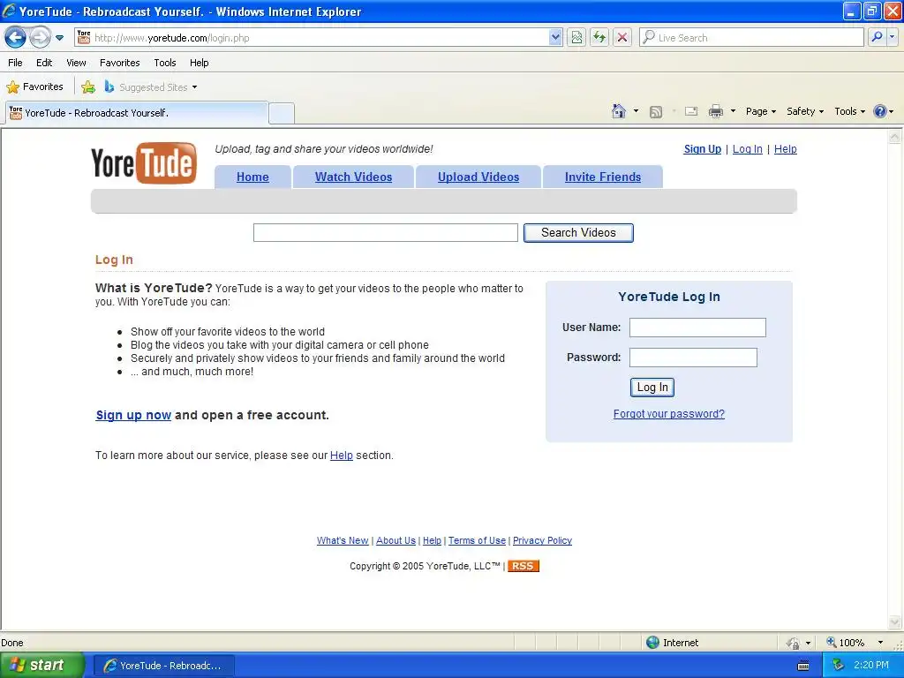Toggle the Compatibility View icon
Viewport: 904px width, 678px height.
[x=576, y=38]
